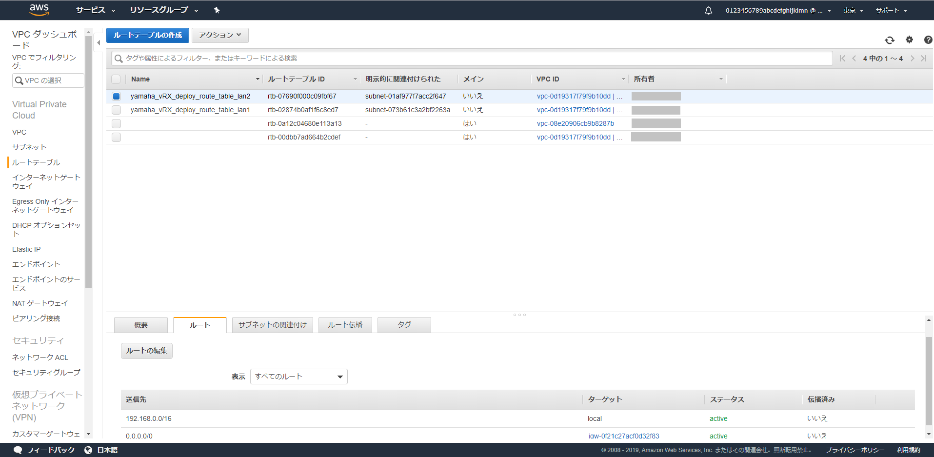This screenshot has width=934, height=457.
Task: Click the tag and attribute filter search field
Action: [471, 59]
